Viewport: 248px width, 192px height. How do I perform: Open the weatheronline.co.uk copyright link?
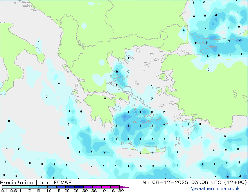pyautogui.click(x=215, y=188)
